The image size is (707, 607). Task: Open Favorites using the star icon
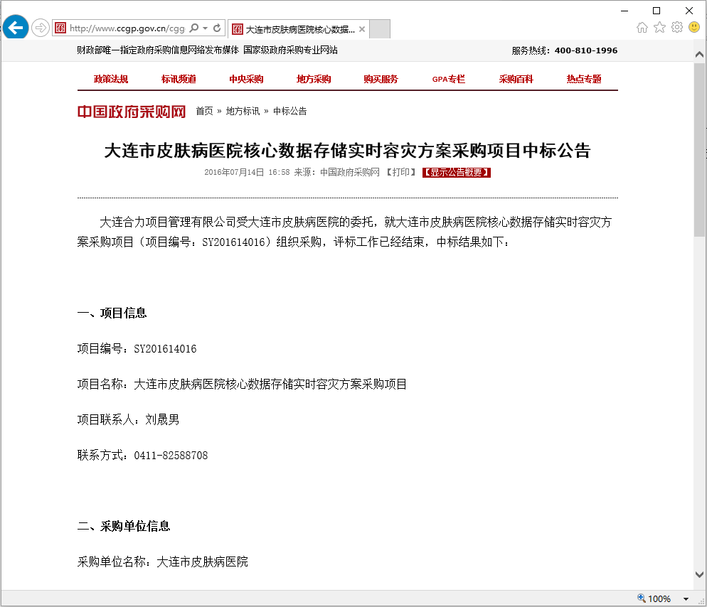coord(659,28)
